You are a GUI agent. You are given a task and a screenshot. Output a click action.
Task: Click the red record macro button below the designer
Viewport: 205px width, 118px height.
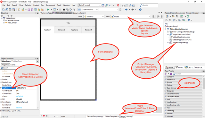[x=44, y=116]
